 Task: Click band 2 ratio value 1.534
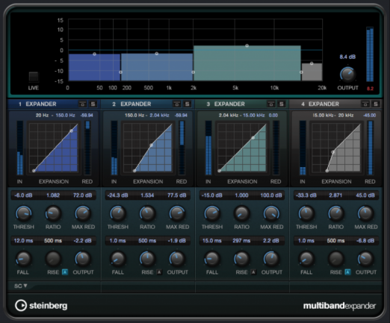click(147, 195)
